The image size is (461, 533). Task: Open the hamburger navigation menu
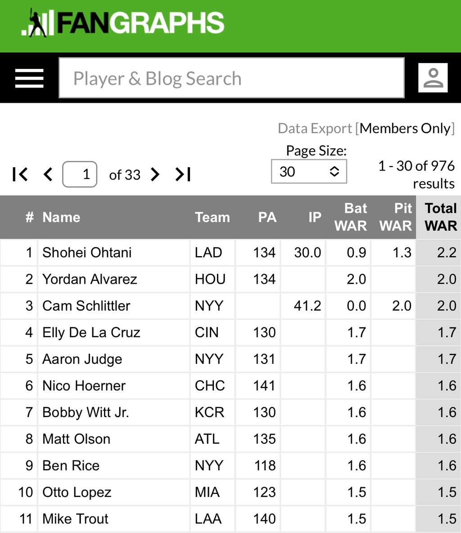pos(29,78)
